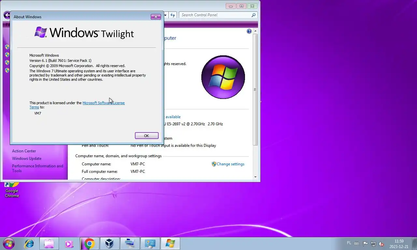Open Windows Explorer folder on taskbar
Viewport: 417px width, 250px height.
pos(49,243)
